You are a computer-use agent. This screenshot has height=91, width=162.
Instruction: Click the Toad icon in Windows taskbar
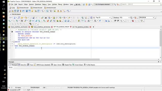click(4, 39)
